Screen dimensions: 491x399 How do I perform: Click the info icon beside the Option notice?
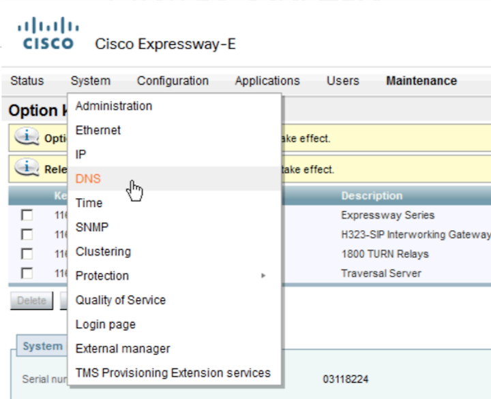coord(27,136)
